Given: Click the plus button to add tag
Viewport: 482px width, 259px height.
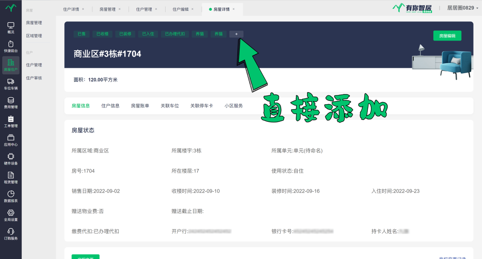Looking at the screenshot, I should (236, 34).
